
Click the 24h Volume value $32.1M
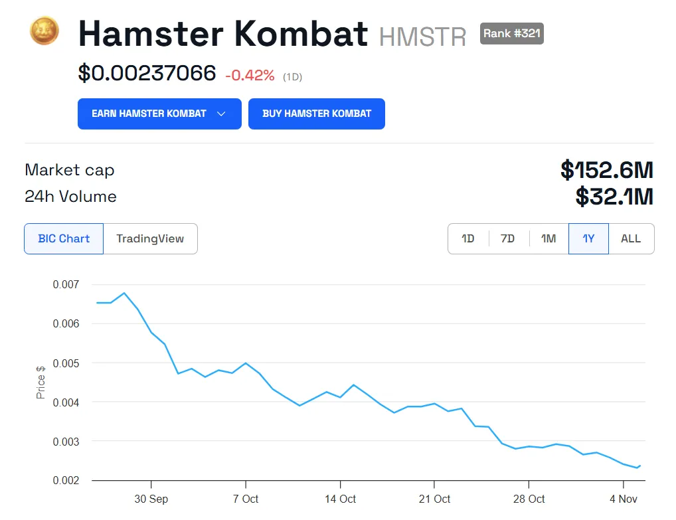(614, 197)
